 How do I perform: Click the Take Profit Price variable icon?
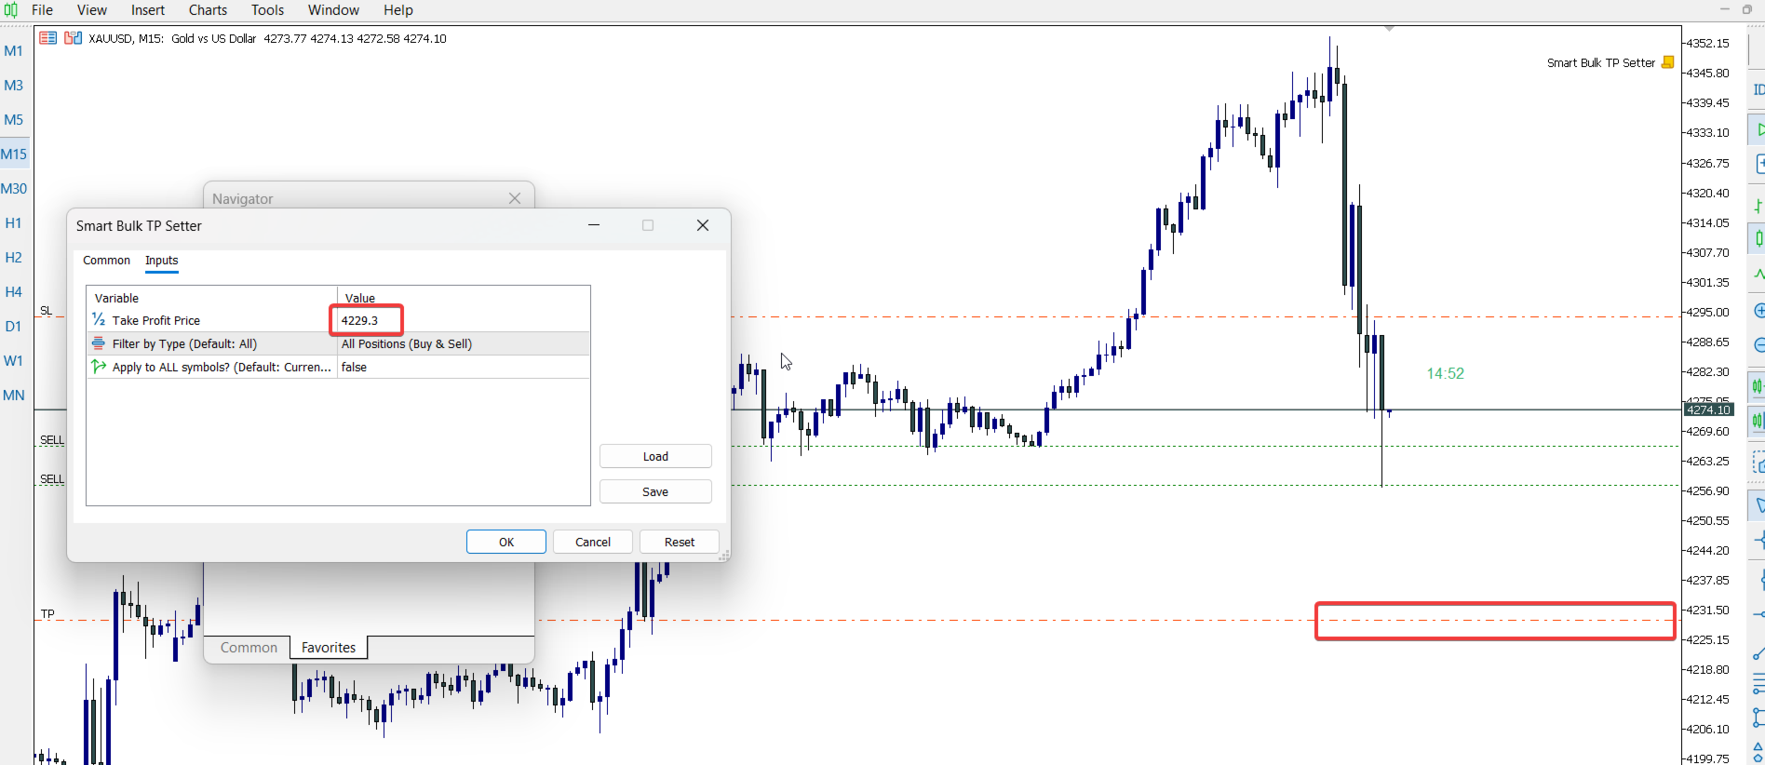click(99, 320)
